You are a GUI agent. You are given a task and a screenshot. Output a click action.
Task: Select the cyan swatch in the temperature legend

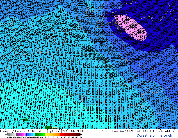tap(34, 134)
